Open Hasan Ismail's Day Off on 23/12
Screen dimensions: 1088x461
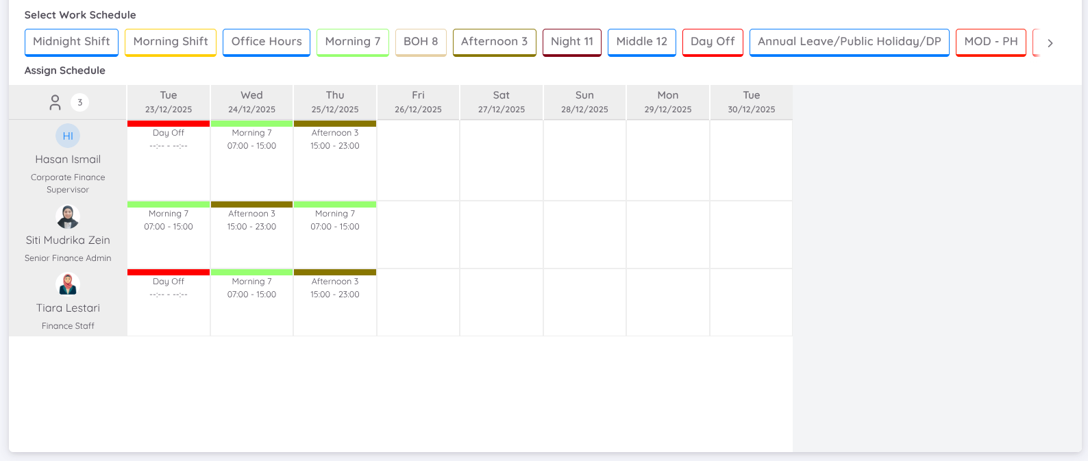169,160
